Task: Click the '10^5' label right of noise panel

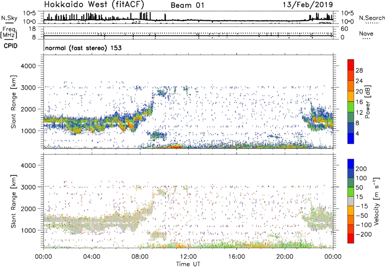Action: click(347, 13)
